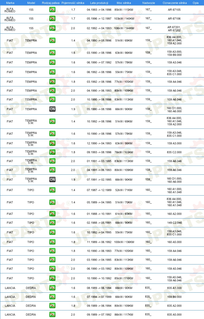
Task: Click petrol icon in Lancia Dedra 835 A2.000 row
Action: 52,306
